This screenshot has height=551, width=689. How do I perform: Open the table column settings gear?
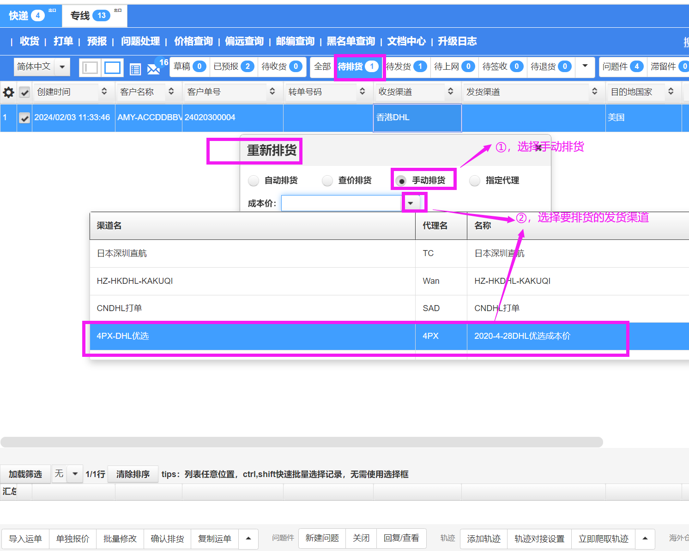pyautogui.click(x=8, y=92)
